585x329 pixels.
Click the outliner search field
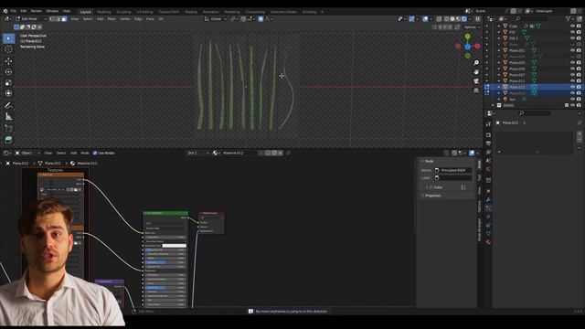532,18
